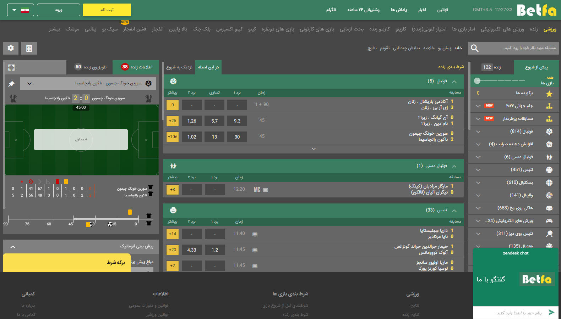Click the handball section header icon
Viewport: 561px width, 319px height.
coord(173,166)
